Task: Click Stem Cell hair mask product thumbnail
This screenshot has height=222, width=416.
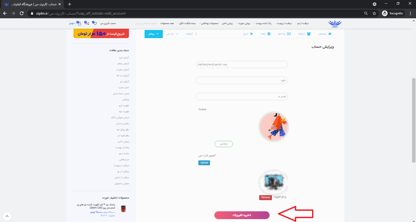Action: [123, 209]
